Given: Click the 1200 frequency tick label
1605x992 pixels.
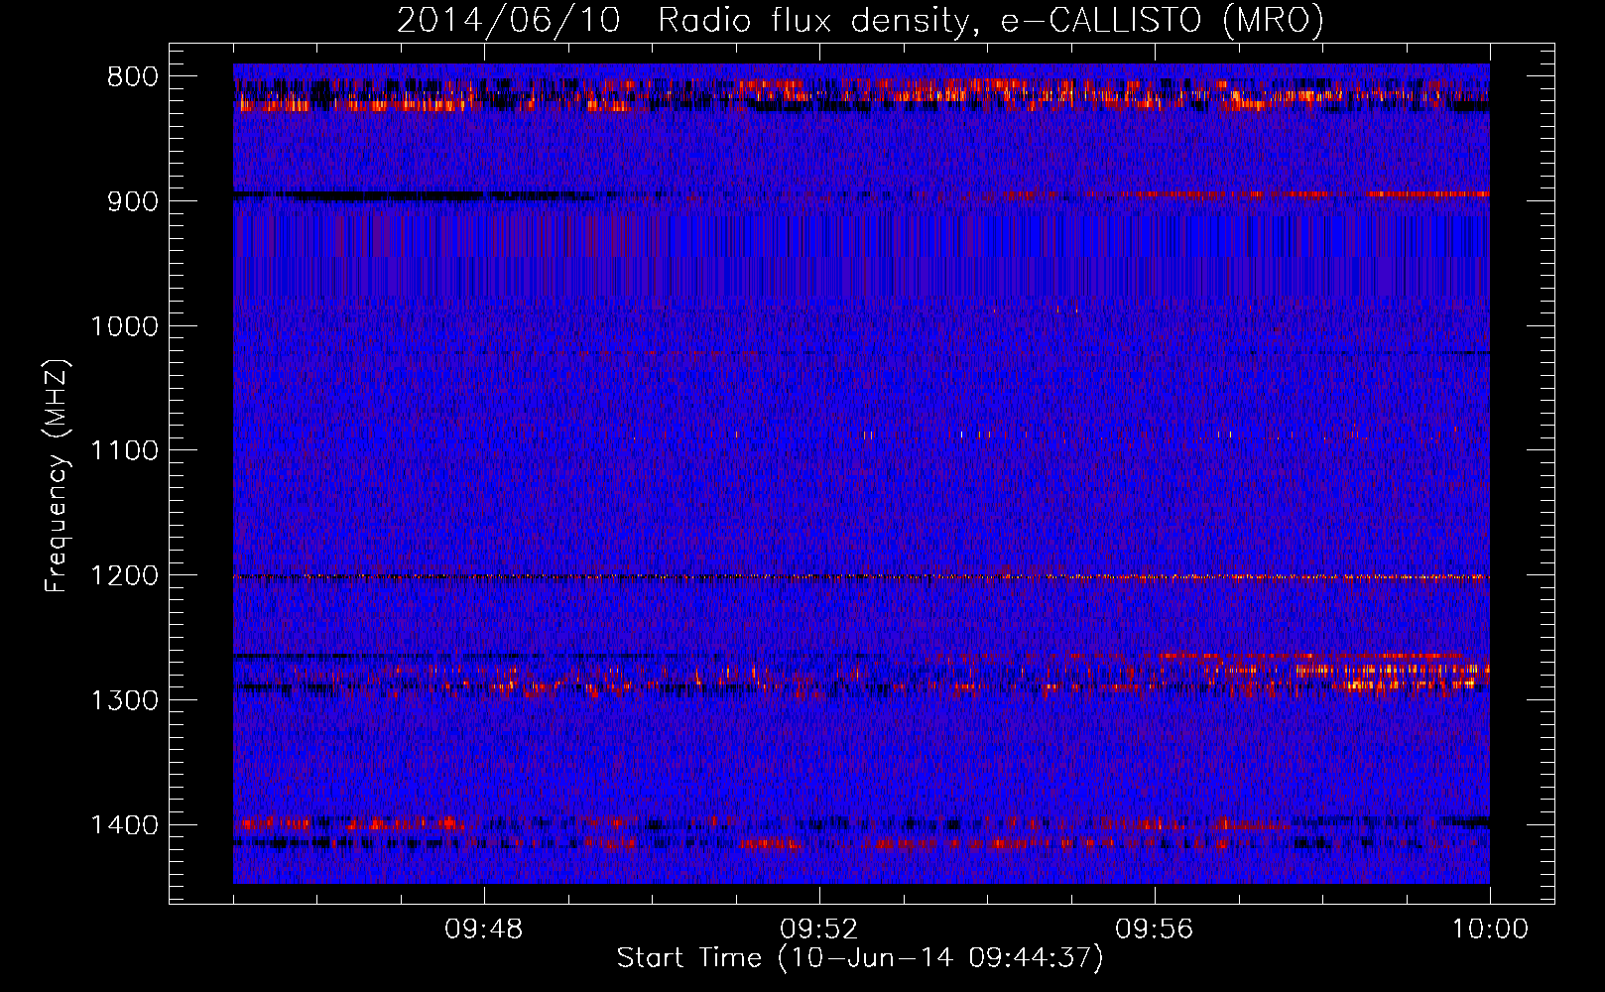Looking at the screenshot, I should coord(125,576).
